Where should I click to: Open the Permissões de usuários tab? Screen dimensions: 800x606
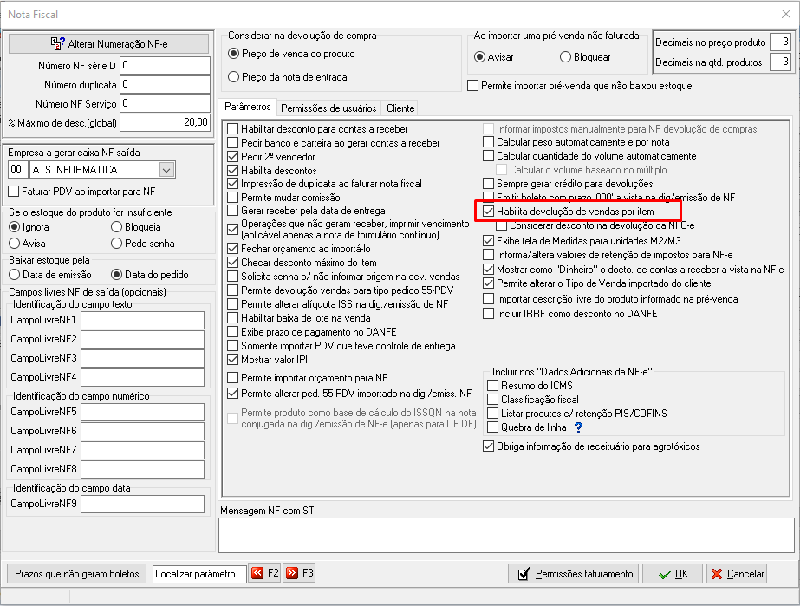(328, 108)
